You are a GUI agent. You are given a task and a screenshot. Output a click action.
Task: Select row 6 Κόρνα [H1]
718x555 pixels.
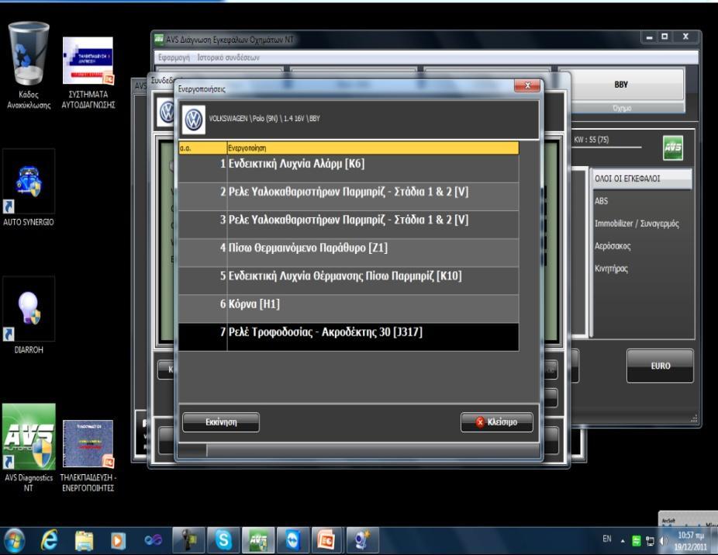tap(348, 308)
